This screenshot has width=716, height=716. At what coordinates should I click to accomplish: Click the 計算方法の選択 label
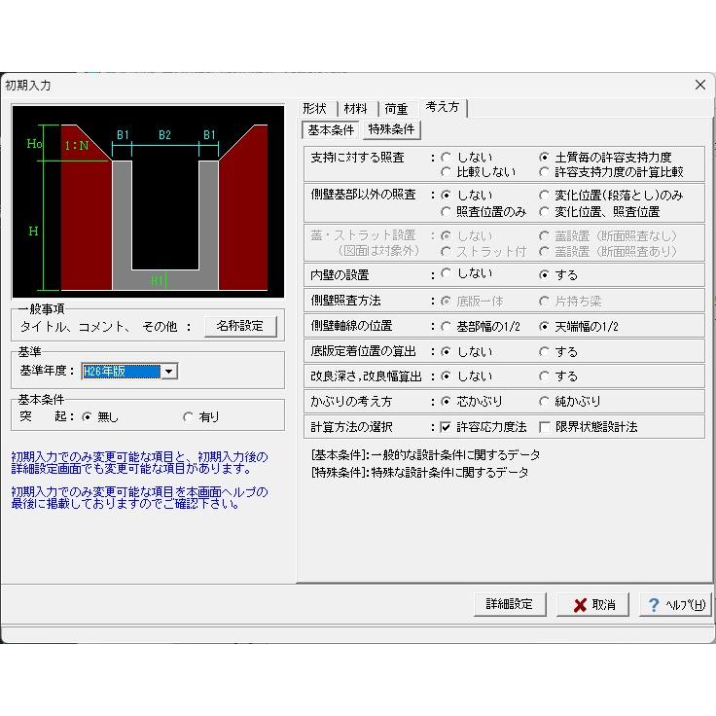coord(351,427)
